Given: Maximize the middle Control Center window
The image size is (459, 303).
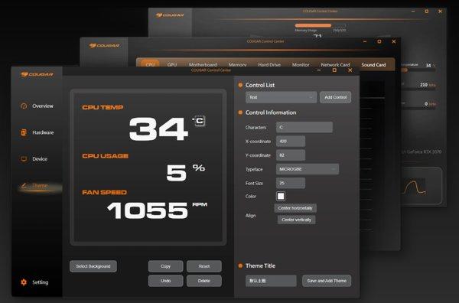Looking at the screenshot, I should click(x=379, y=41).
